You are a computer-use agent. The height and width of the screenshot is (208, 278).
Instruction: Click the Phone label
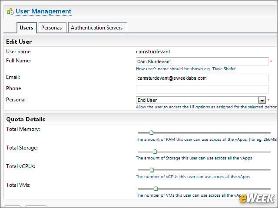pyautogui.click(x=13, y=88)
